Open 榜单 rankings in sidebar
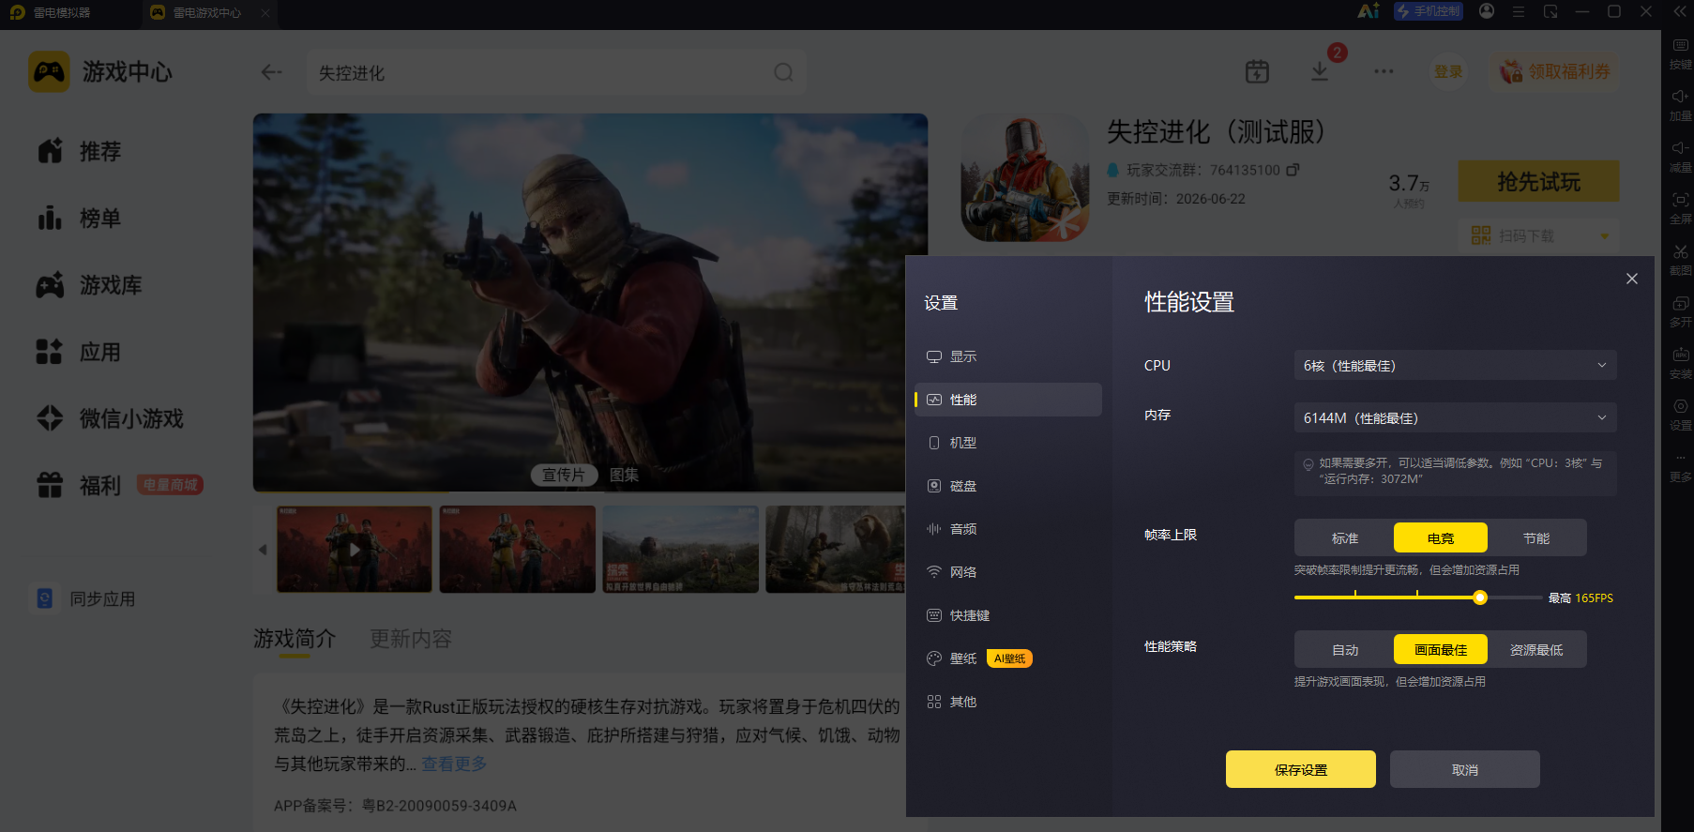The height and width of the screenshot is (832, 1694). point(79,219)
